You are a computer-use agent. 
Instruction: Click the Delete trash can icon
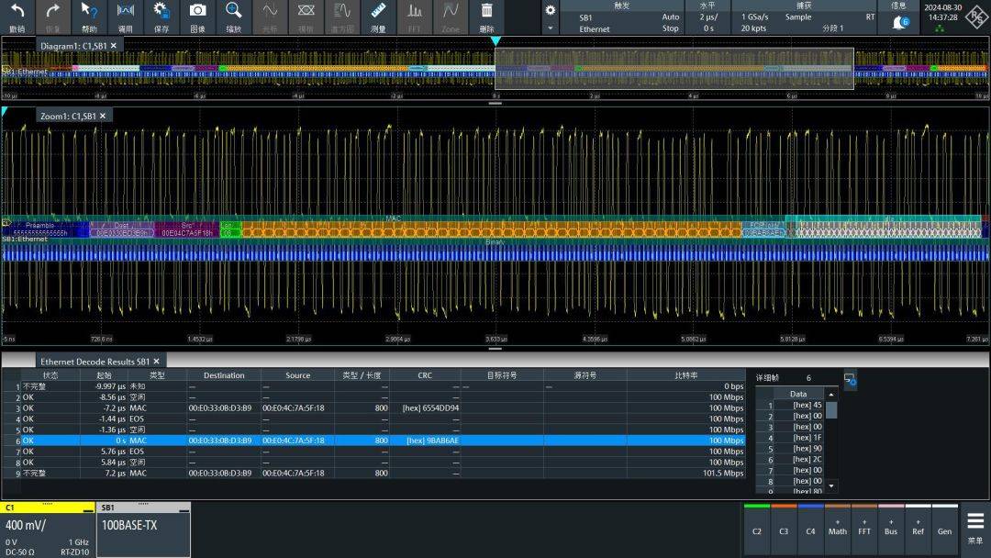[x=487, y=13]
